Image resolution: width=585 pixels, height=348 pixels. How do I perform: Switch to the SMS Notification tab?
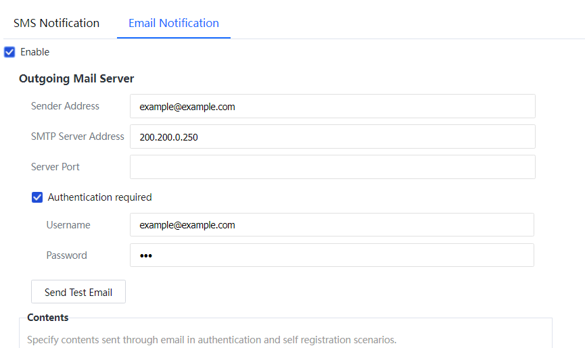pyautogui.click(x=56, y=23)
